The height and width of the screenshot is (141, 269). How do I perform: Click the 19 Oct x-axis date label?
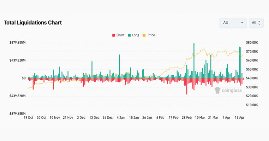(x=28, y=118)
